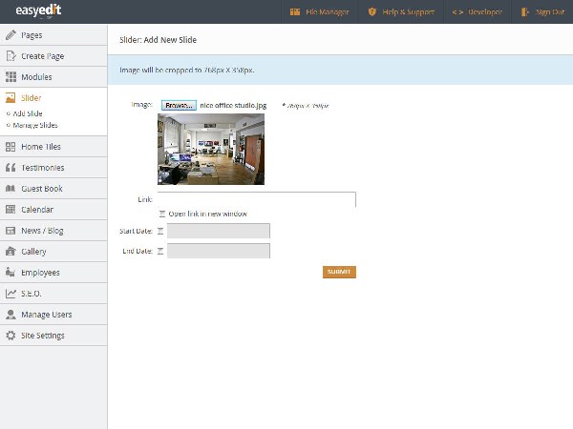The image size is (573, 429).
Task: Enable the Start Date checkbox
Action: pyautogui.click(x=160, y=231)
